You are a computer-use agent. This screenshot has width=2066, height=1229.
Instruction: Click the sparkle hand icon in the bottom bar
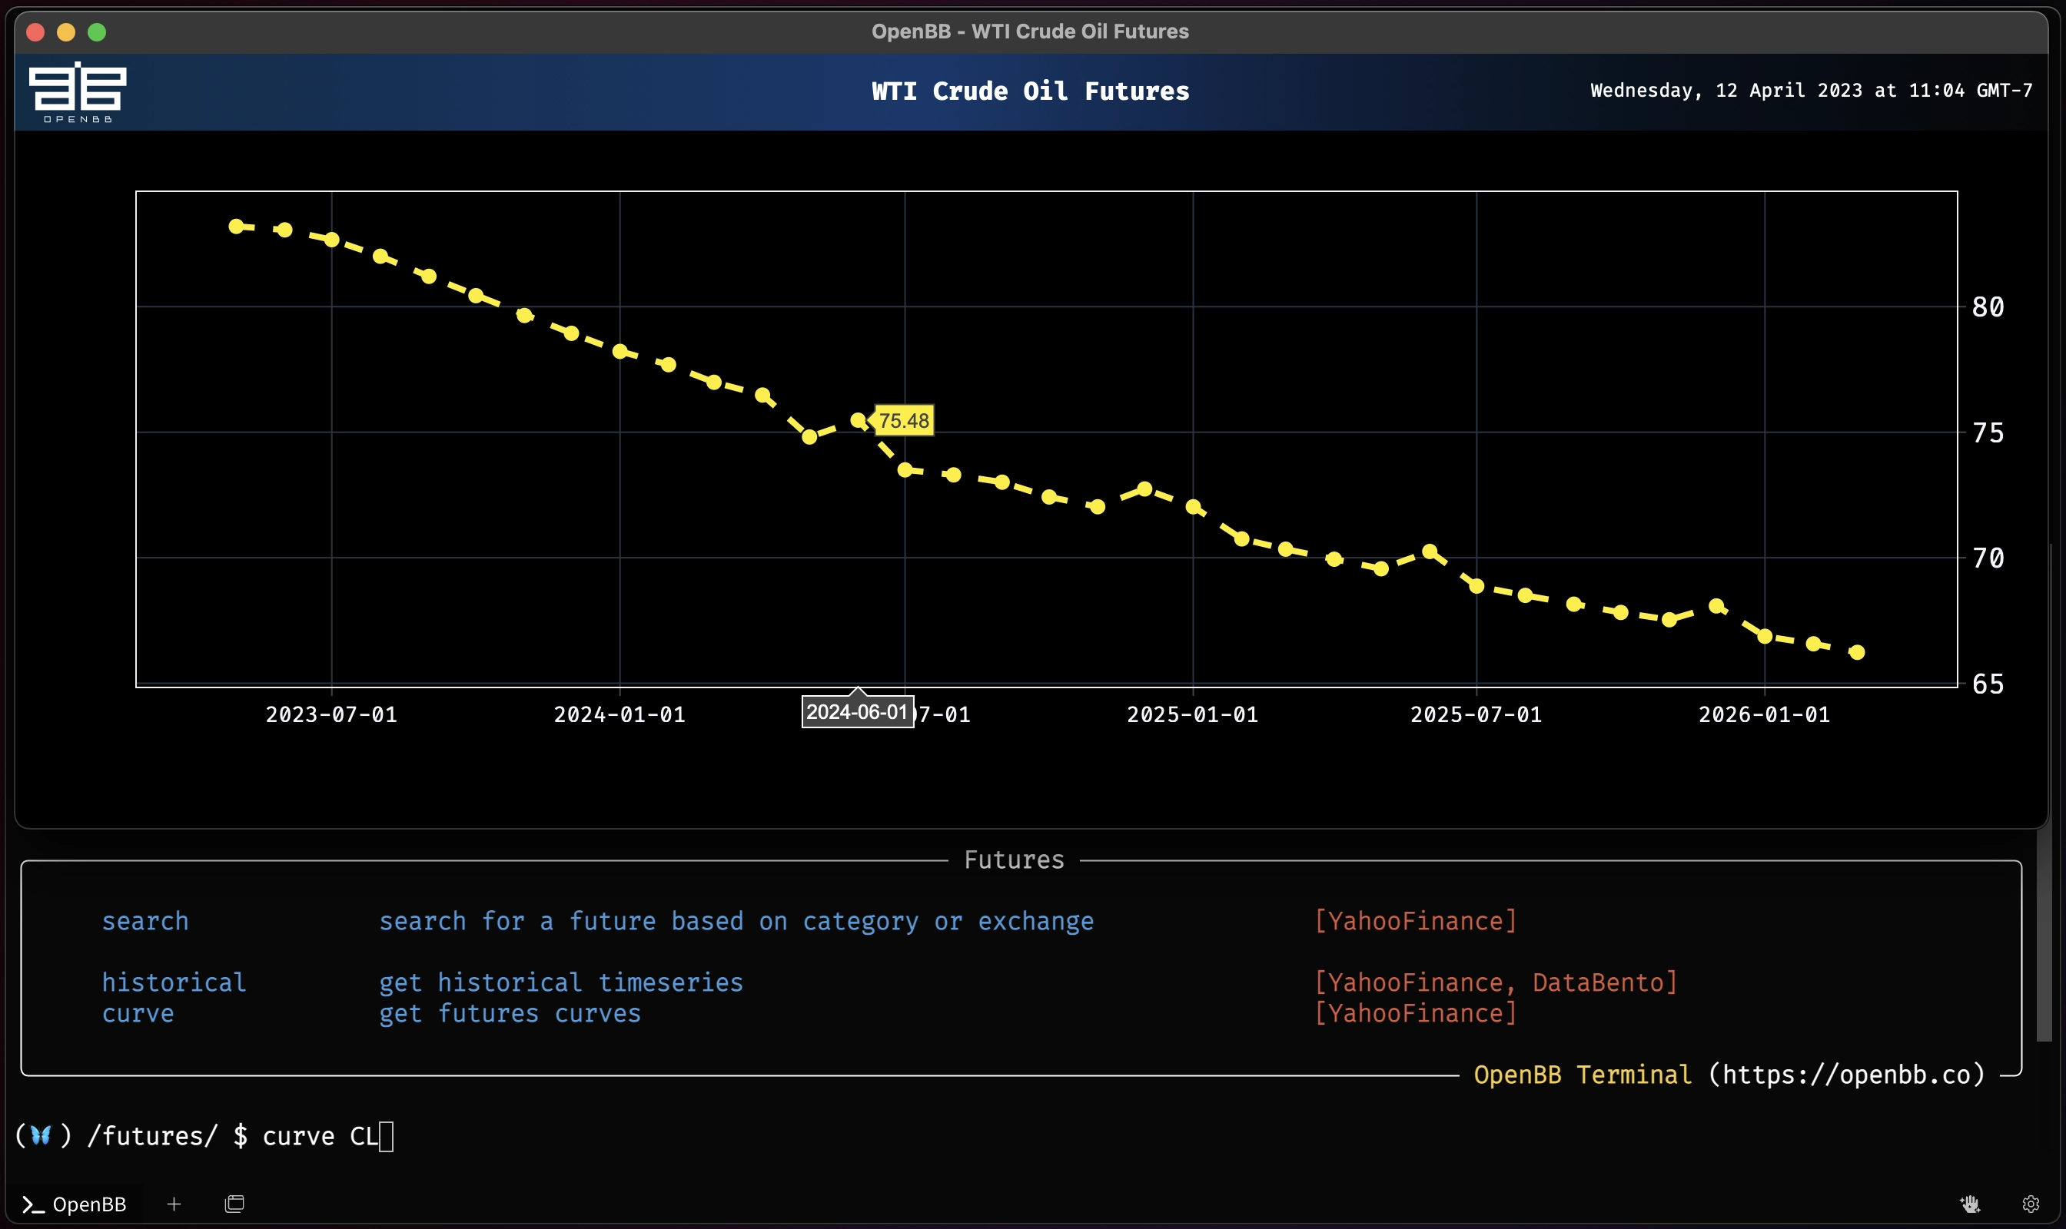tap(1971, 1204)
